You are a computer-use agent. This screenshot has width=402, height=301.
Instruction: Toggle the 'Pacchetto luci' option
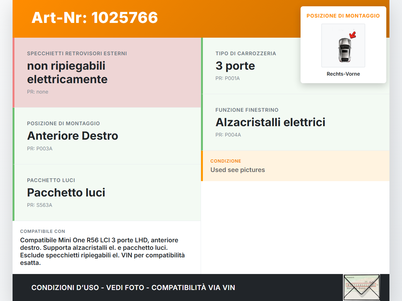(107, 192)
